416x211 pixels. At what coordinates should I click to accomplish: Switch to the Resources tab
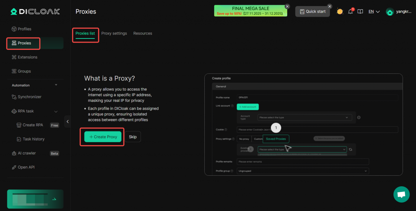[x=143, y=33]
